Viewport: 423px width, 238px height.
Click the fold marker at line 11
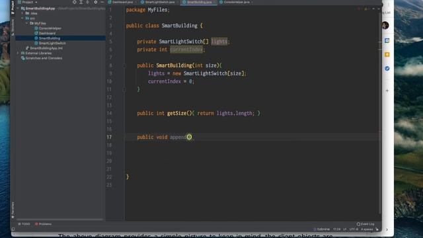tap(124, 89)
